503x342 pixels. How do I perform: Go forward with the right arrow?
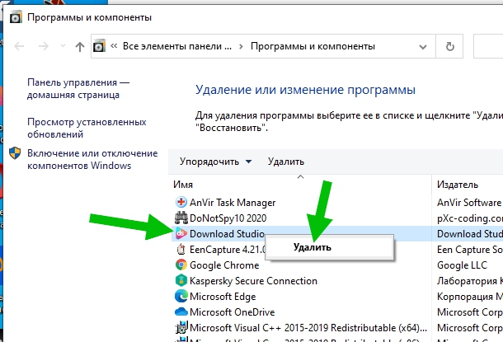(44, 46)
